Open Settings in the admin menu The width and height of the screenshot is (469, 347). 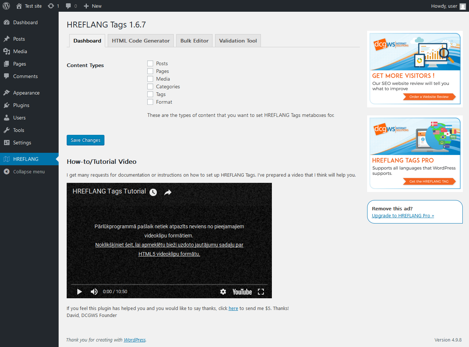(x=29, y=143)
